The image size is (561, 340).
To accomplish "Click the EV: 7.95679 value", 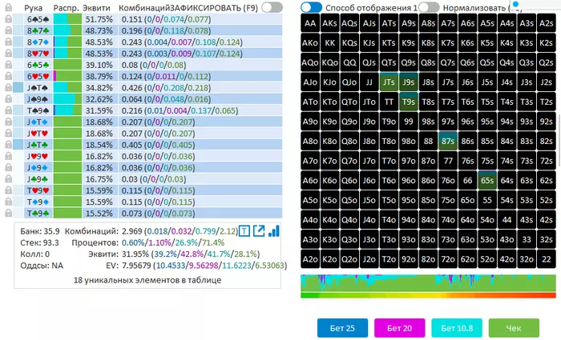I will (128, 266).
